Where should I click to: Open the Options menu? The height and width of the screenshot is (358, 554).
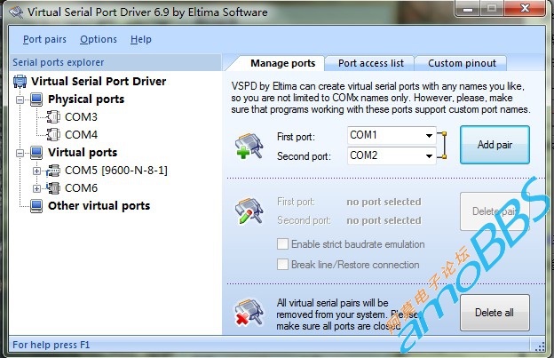coord(99,39)
